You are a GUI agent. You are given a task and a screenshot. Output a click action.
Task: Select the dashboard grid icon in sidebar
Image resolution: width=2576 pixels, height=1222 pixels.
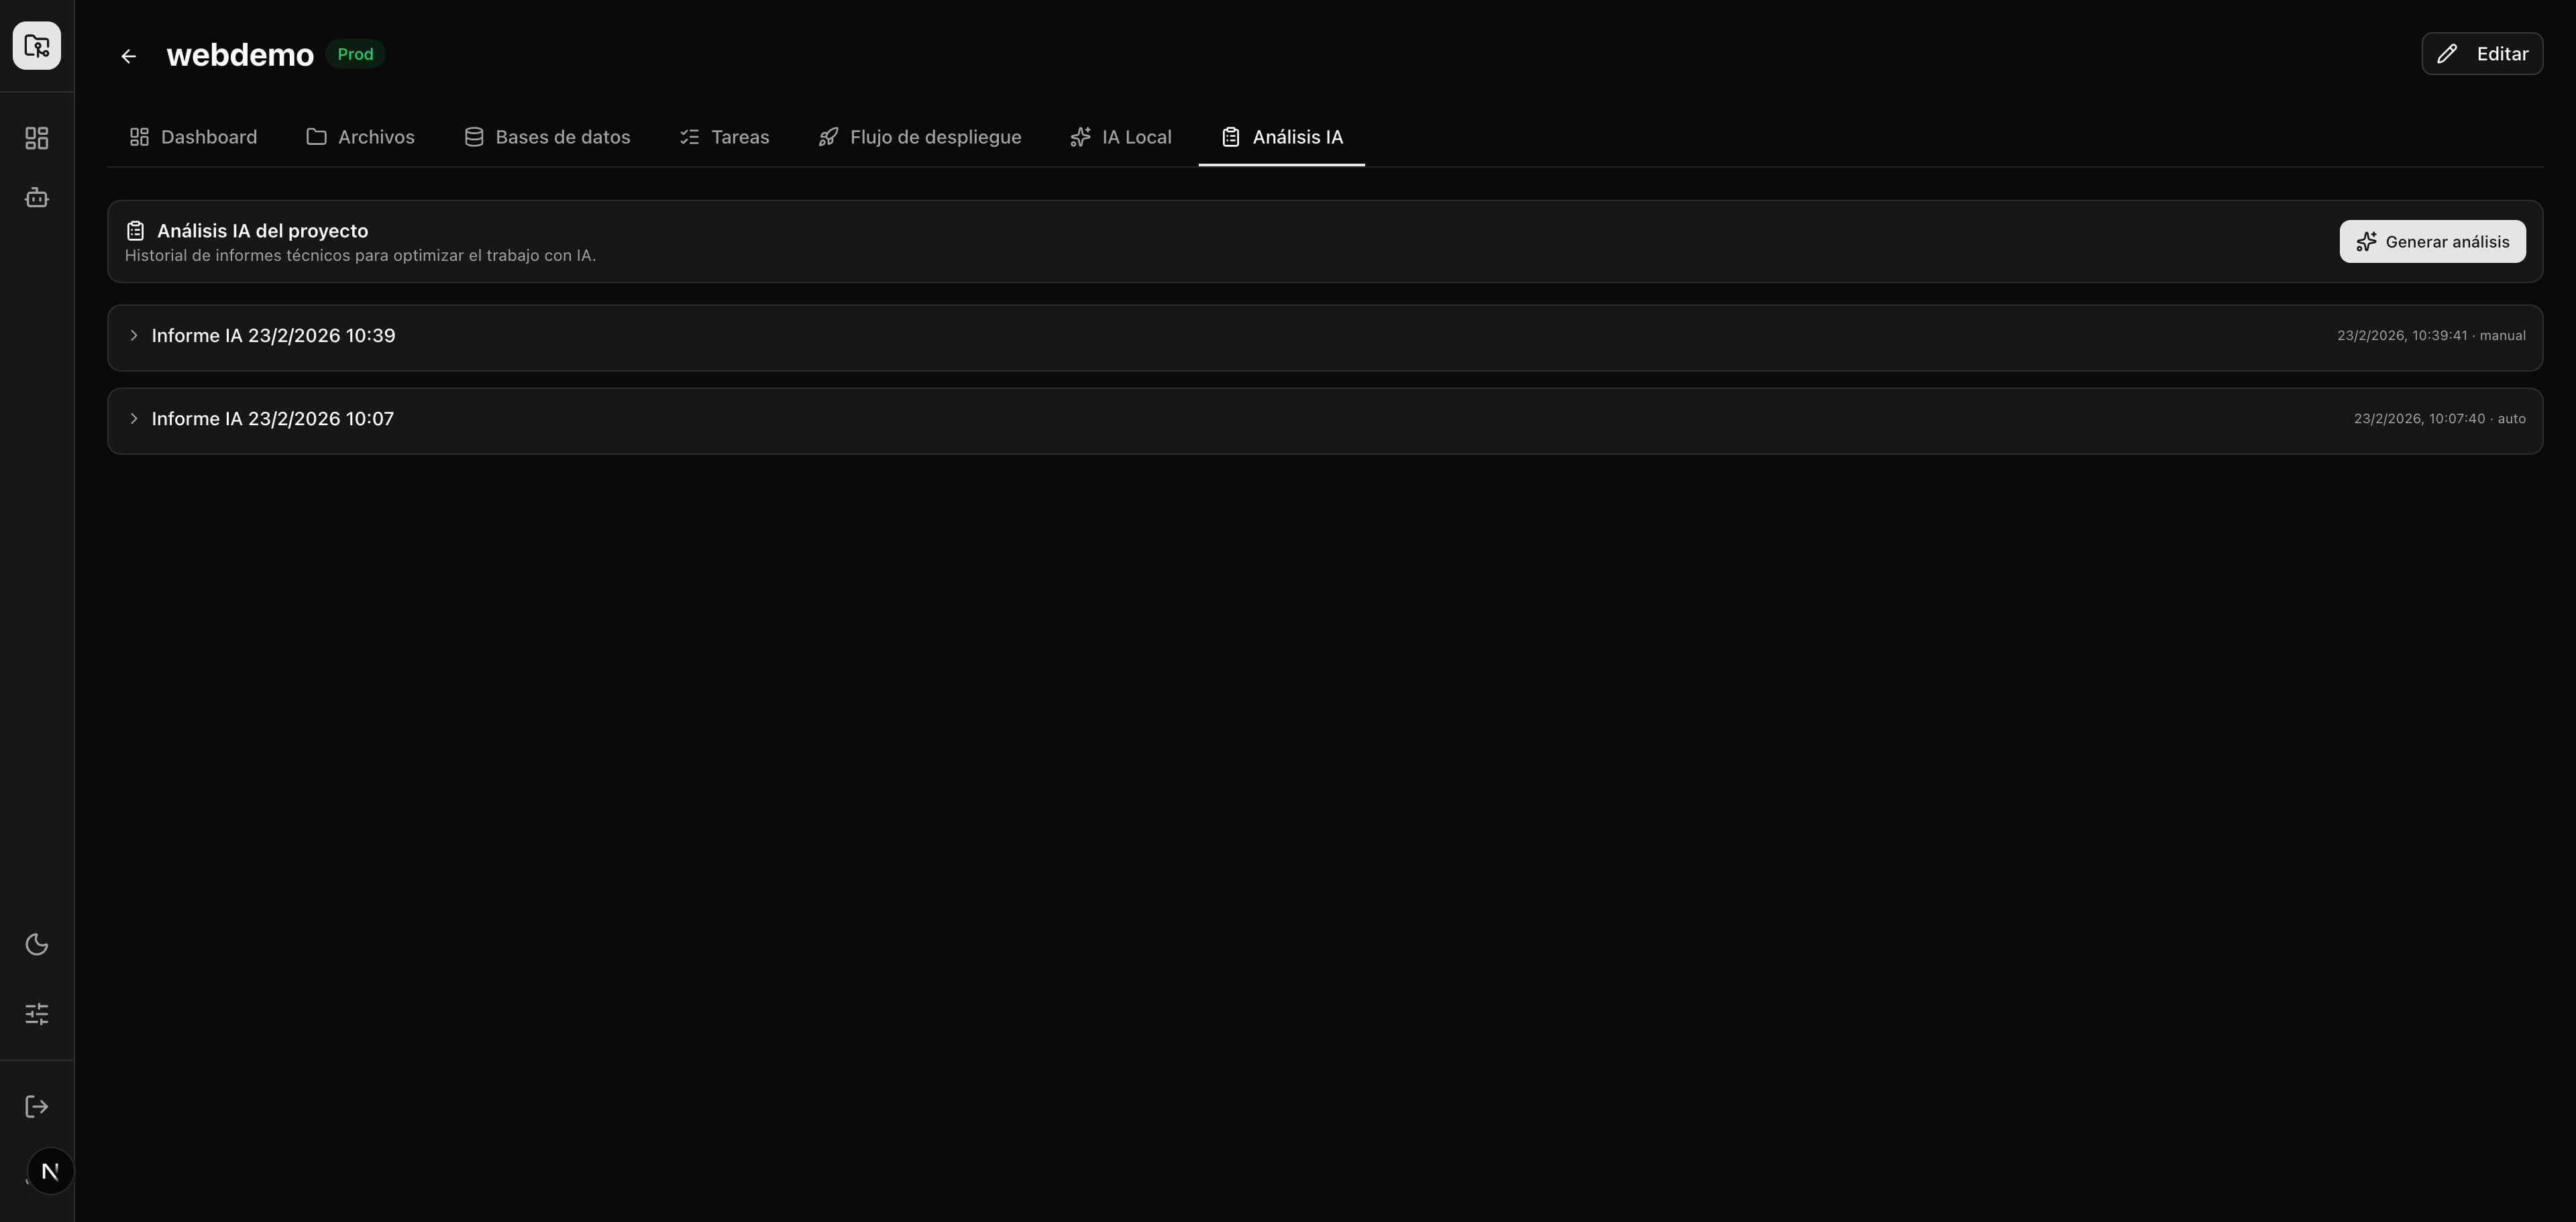[x=36, y=138]
